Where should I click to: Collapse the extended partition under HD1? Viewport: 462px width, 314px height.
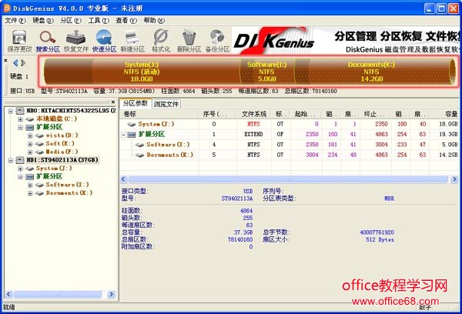click(20, 177)
